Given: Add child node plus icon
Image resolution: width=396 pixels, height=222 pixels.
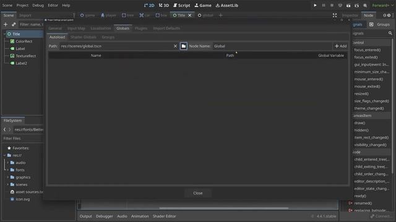Looking at the screenshot, I should point(6,25).
